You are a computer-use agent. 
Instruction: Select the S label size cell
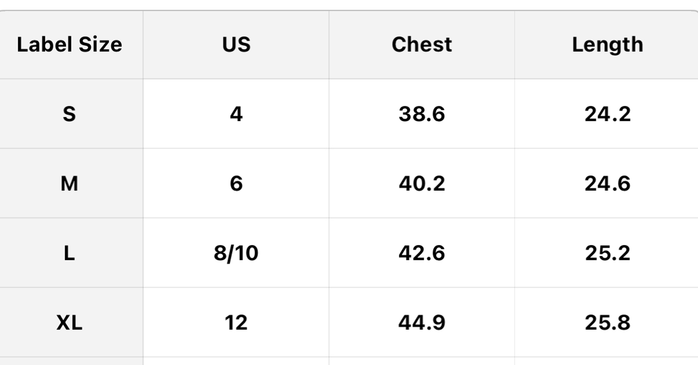click(69, 114)
